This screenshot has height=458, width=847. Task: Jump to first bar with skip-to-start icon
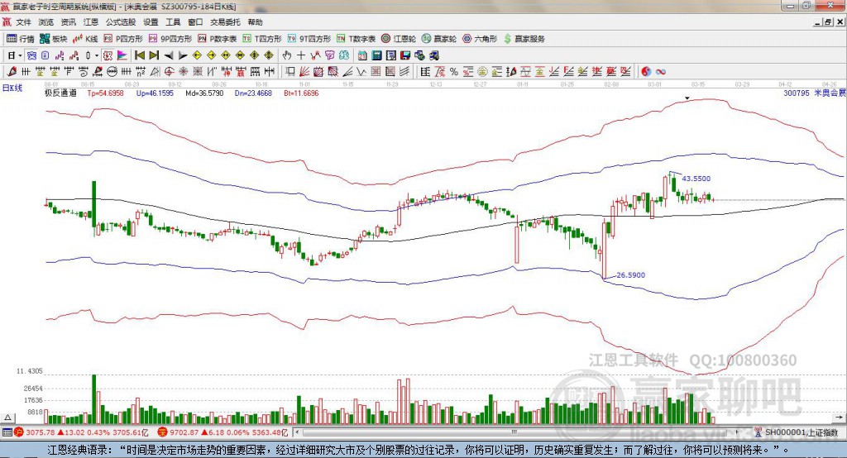[139, 55]
